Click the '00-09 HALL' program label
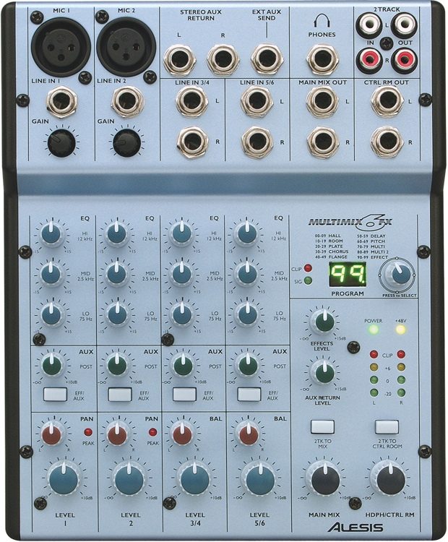The width and height of the screenshot is (448, 542). point(327,236)
